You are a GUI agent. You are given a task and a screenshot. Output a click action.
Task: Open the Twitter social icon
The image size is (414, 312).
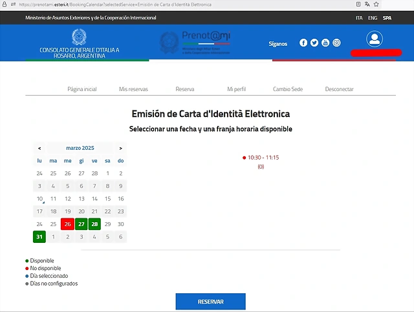[x=314, y=43]
